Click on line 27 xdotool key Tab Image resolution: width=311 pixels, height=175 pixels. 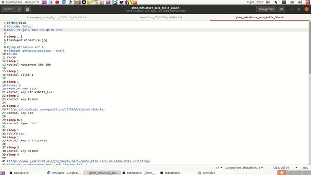[20, 113]
